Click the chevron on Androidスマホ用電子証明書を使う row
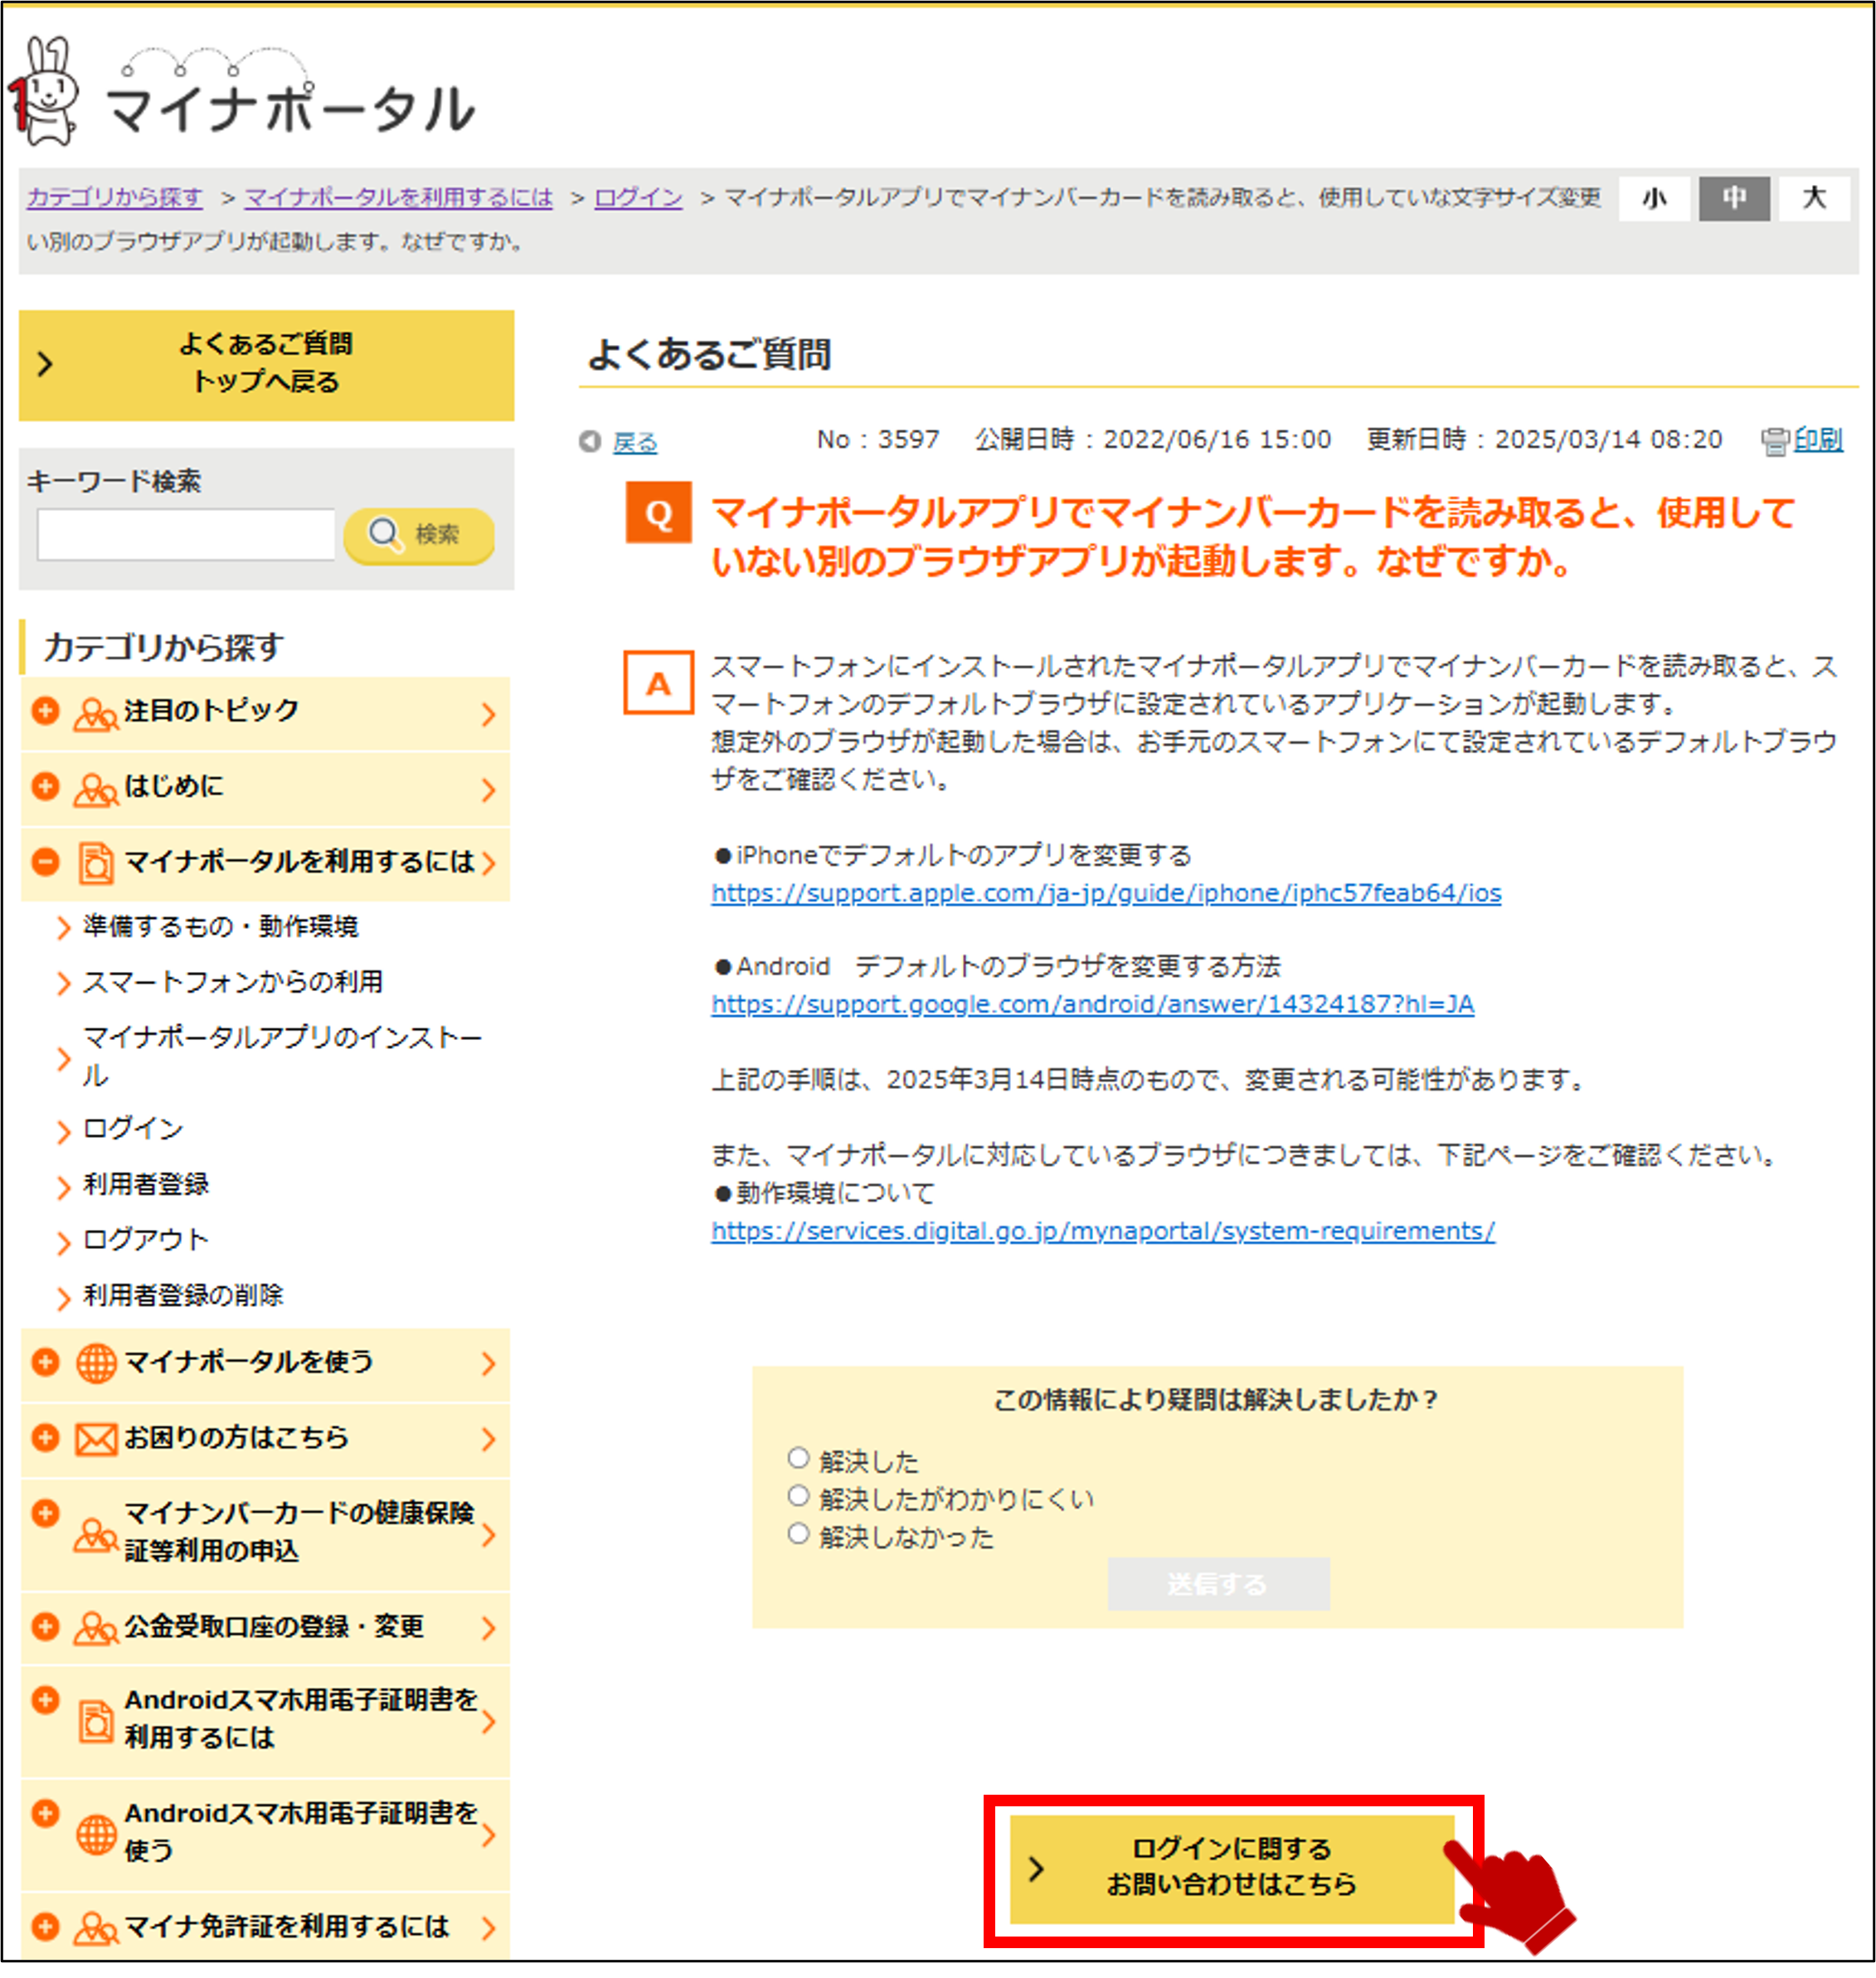1876x1978 pixels. pyautogui.click(x=489, y=1835)
